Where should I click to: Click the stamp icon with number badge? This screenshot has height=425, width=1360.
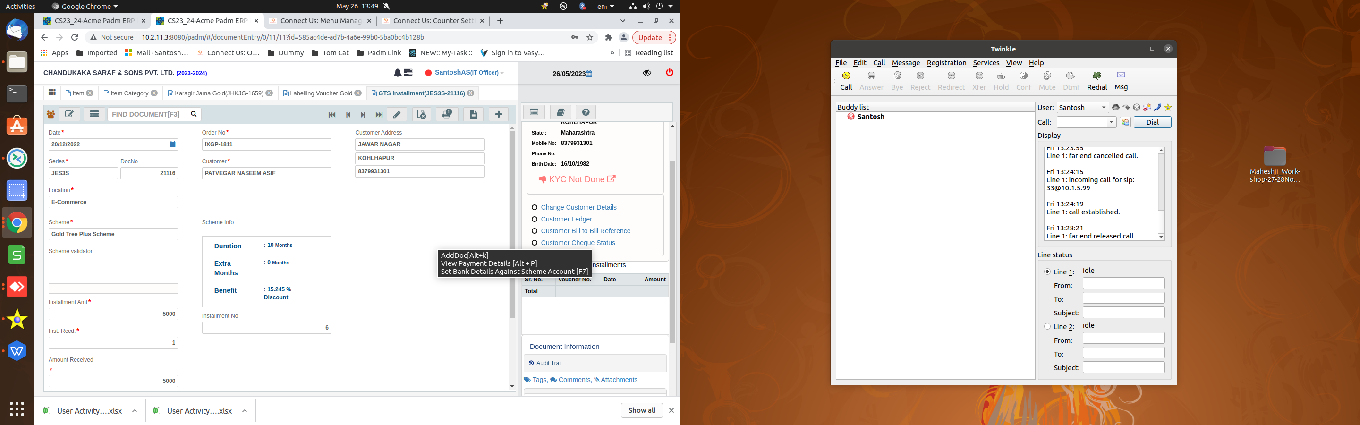point(447,114)
